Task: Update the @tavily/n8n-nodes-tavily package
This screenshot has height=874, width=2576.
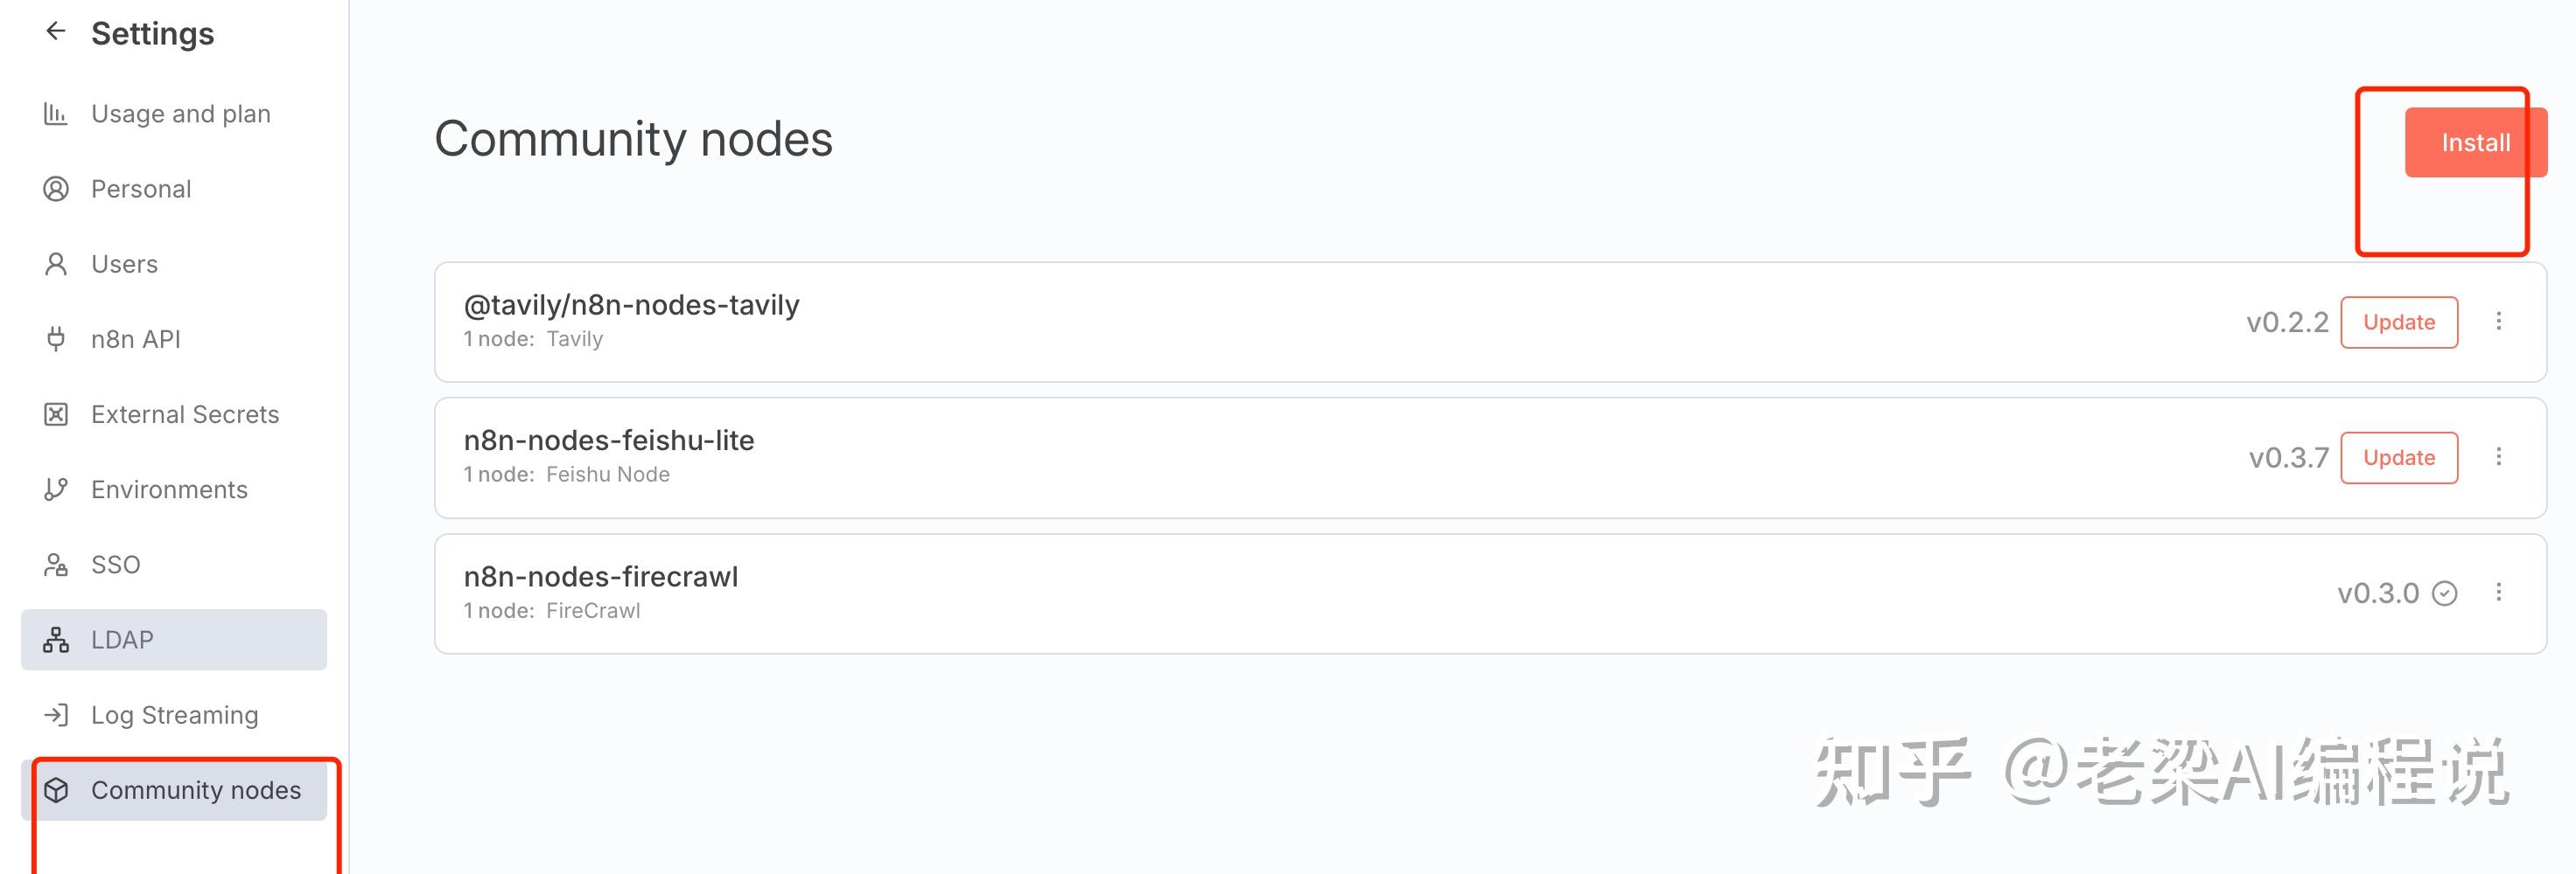Action: (x=2398, y=323)
